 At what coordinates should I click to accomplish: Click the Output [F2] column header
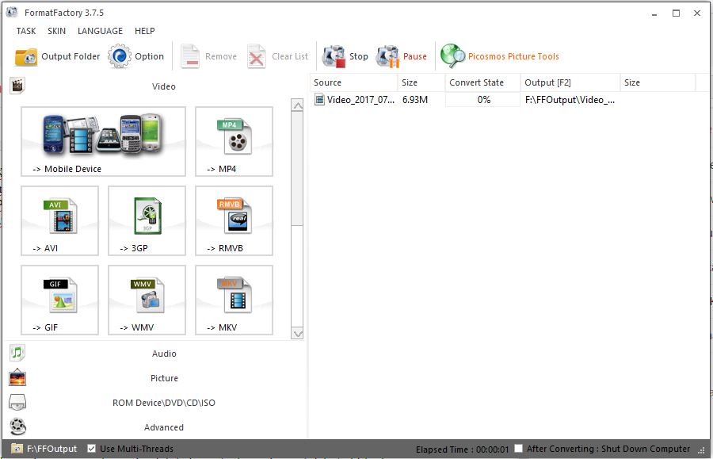(x=570, y=82)
